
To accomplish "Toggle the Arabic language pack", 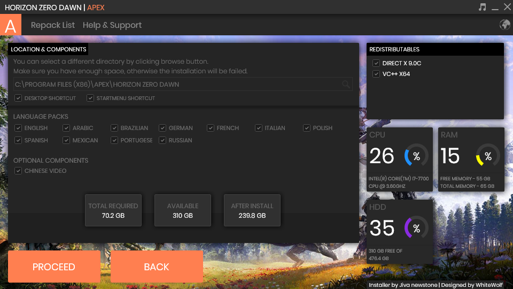I will [66, 128].
